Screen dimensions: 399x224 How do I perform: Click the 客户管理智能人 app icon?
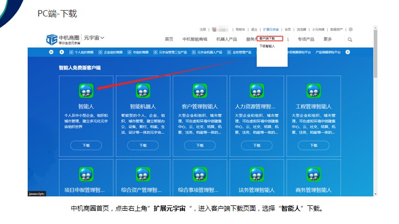click(x=199, y=91)
